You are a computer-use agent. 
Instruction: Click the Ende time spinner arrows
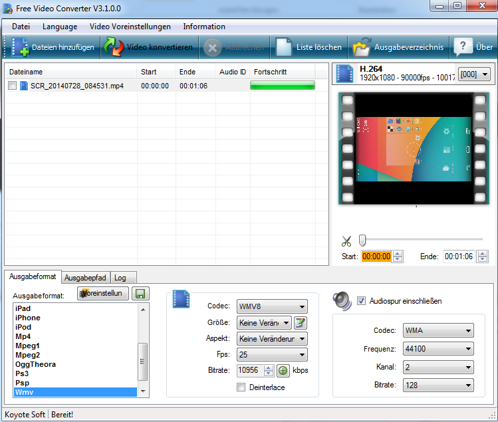click(482, 257)
